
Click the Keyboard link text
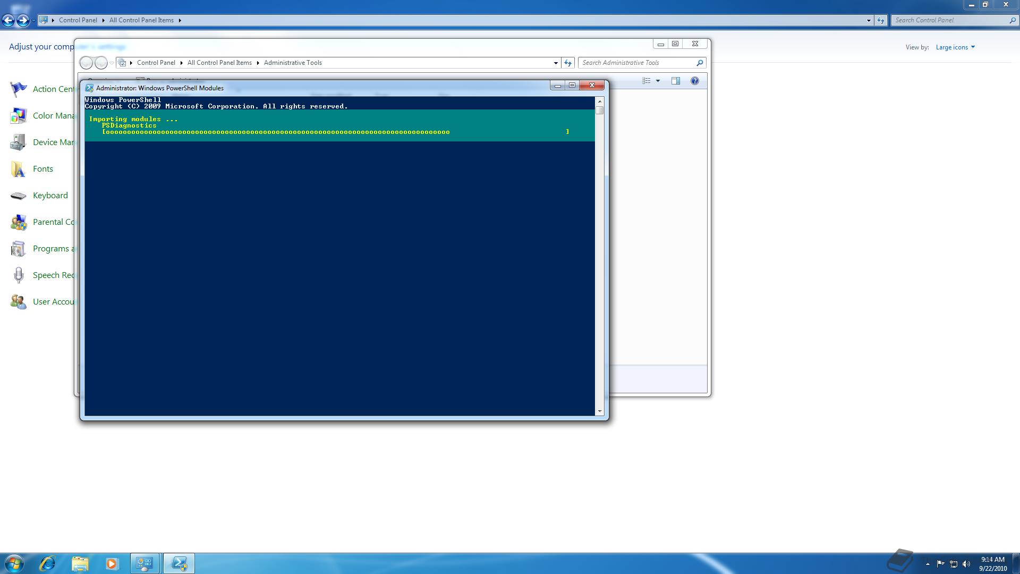coord(50,196)
